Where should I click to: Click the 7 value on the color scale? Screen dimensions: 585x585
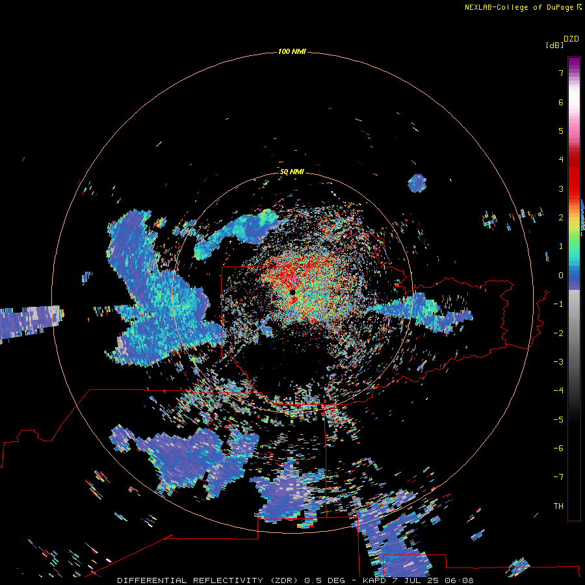pyautogui.click(x=561, y=73)
